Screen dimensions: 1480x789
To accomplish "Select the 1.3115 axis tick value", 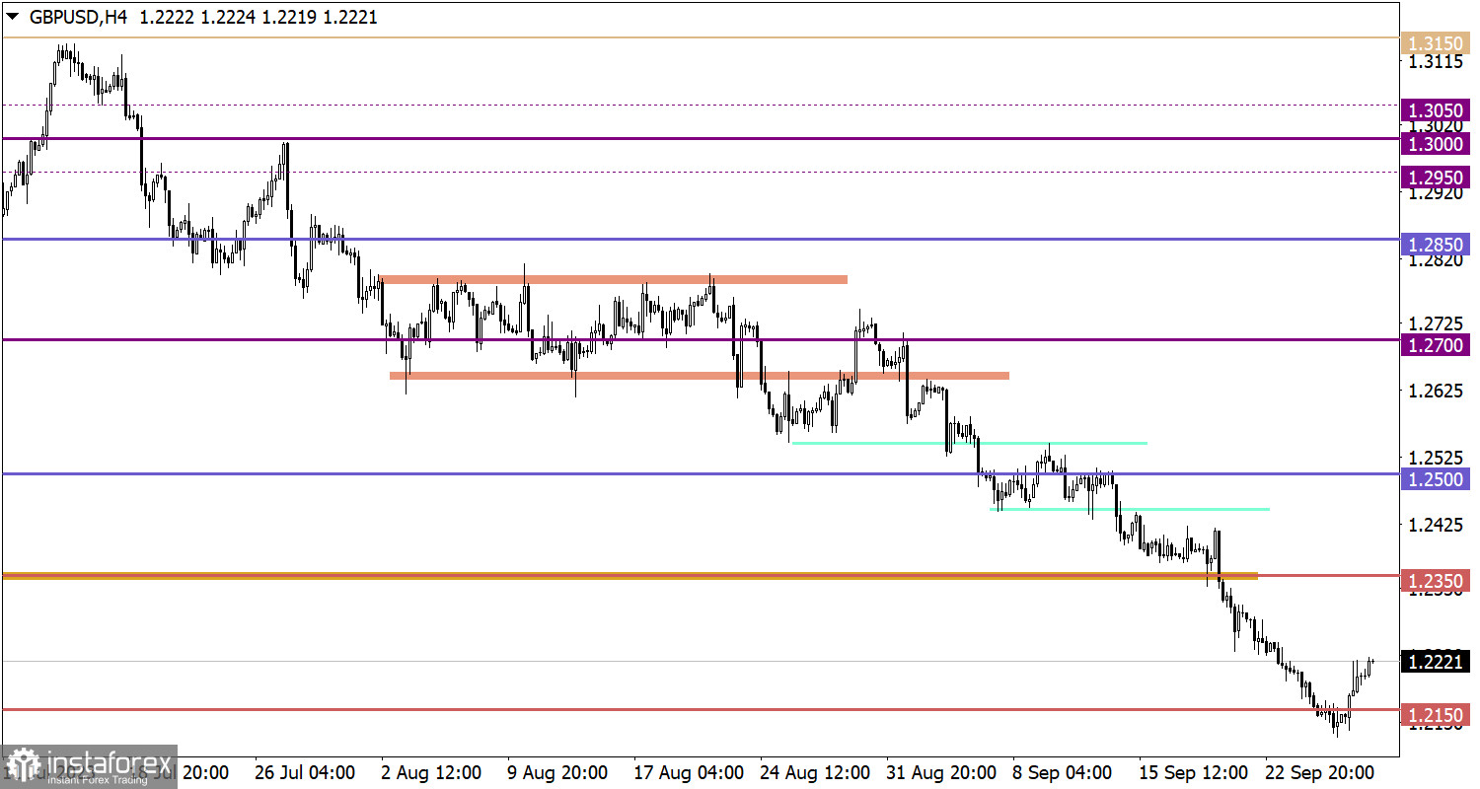I will (x=1436, y=62).
